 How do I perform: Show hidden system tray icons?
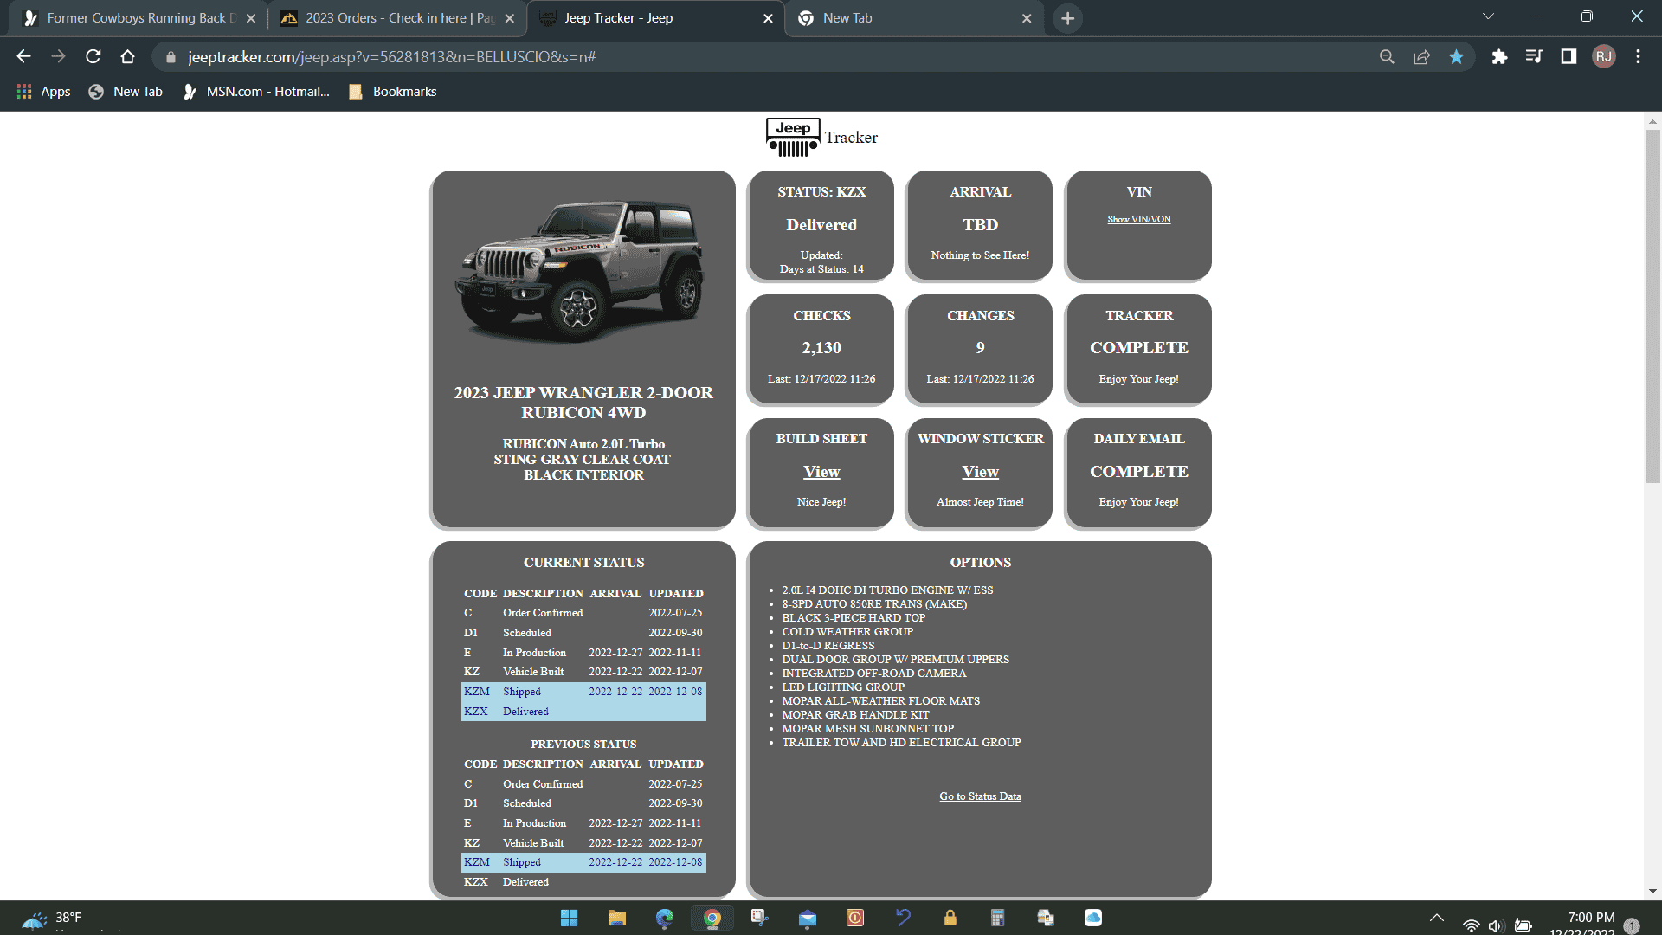pyautogui.click(x=1437, y=918)
